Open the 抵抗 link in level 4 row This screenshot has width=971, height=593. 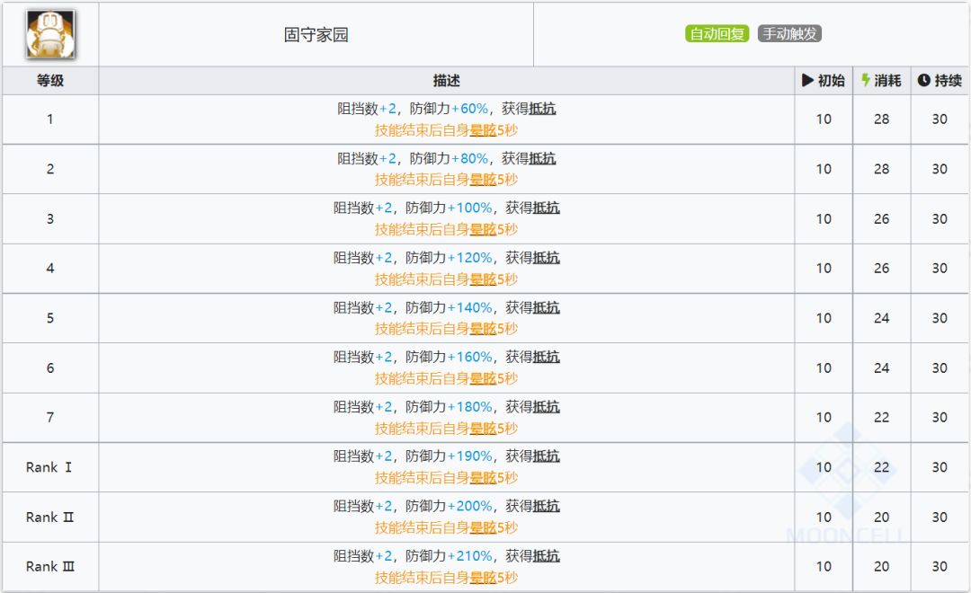(546, 258)
